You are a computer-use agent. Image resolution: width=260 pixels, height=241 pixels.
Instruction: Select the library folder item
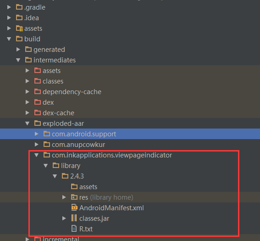coord(71,166)
